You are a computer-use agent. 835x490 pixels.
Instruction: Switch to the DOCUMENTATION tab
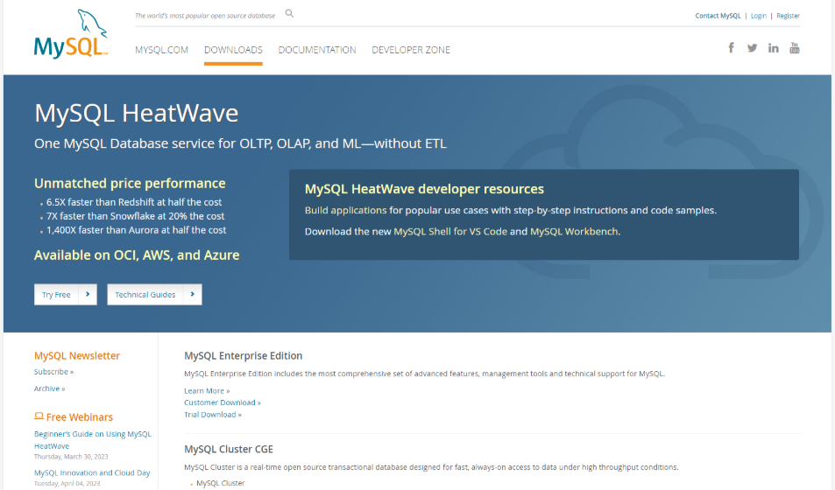point(317,50)
